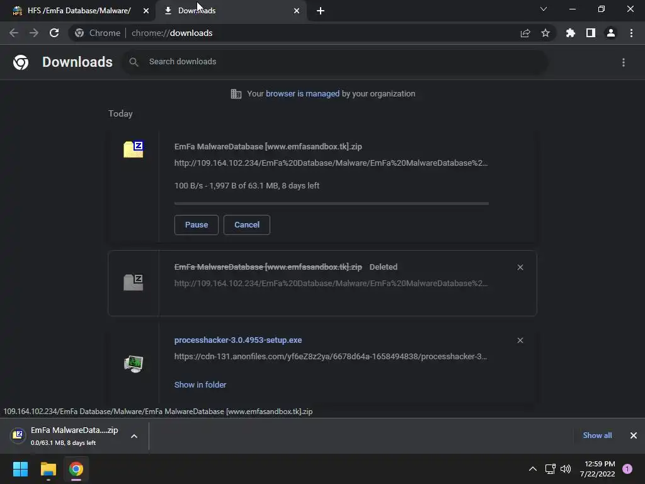Go back using the browser back arrow
This screenshot has height=484, width=645.
[x=14, y=33]
